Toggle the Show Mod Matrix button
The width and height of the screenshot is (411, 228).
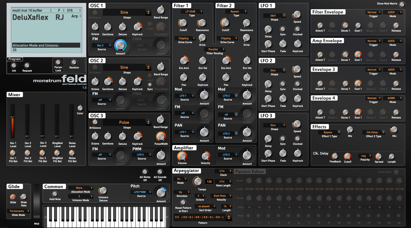pyautogui.click(x=402, y=4)
